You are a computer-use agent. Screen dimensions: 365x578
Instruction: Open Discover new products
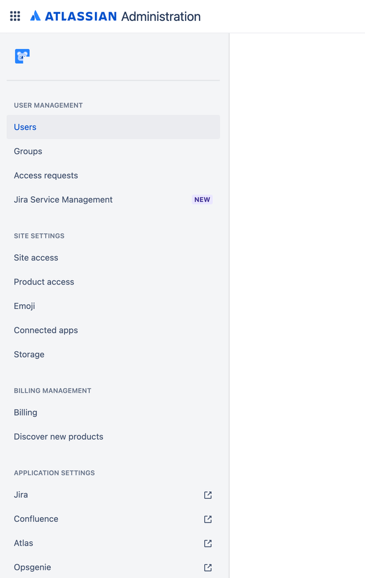click(x=113, y=436)
